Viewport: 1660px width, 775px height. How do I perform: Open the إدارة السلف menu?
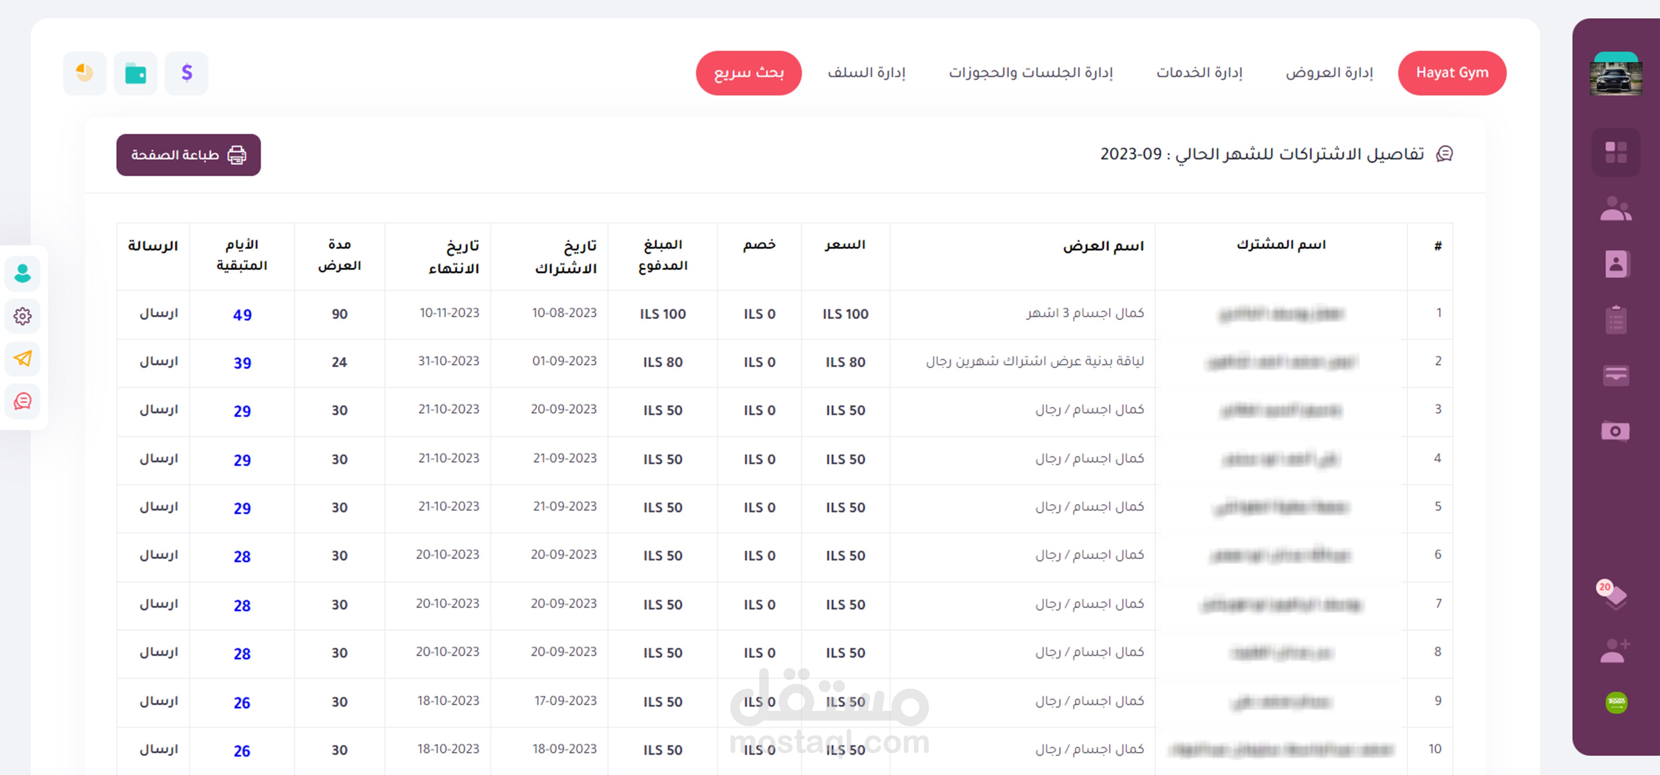click(x=866, y=73)
